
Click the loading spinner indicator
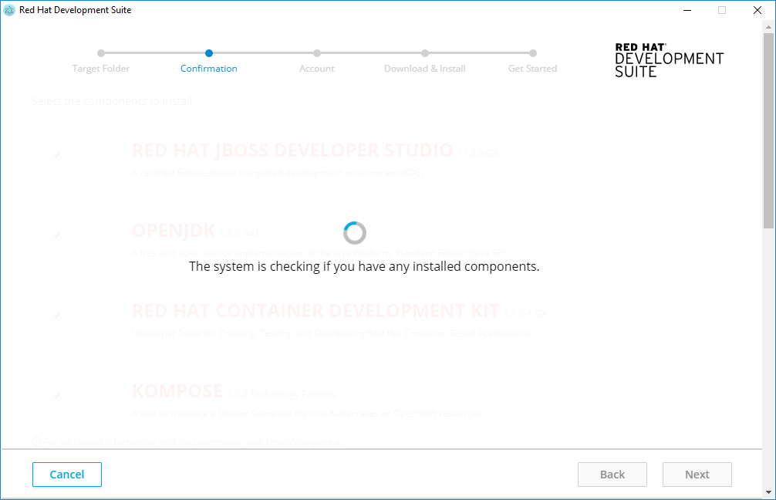[354, 233]
